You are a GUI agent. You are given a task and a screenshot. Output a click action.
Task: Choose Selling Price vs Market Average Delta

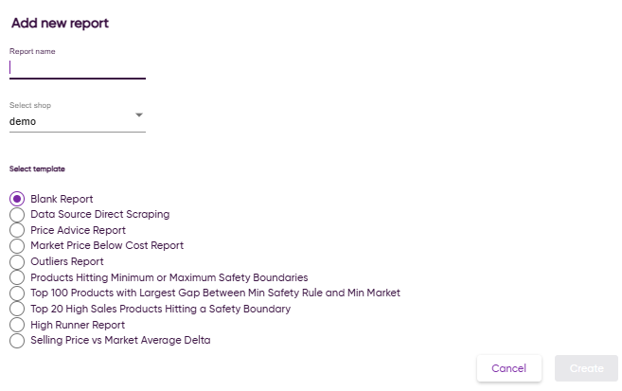(x=17, y=340)
